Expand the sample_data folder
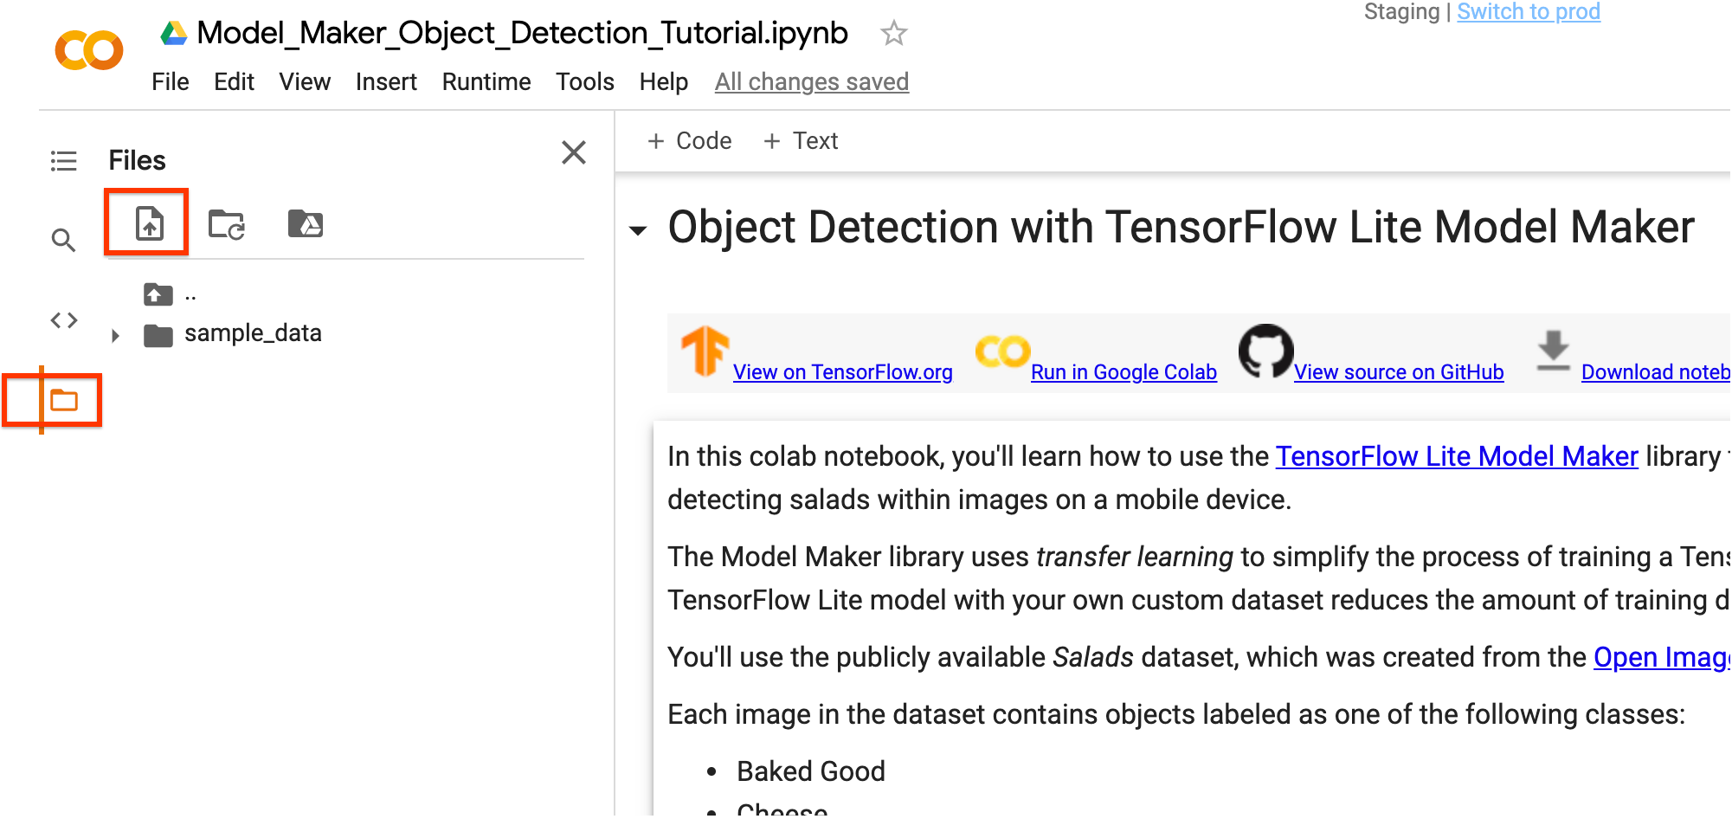Screen dimensions: 1732x819 point(115,335)
